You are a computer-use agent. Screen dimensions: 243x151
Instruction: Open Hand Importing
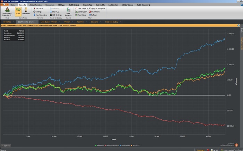pos(40,15)
